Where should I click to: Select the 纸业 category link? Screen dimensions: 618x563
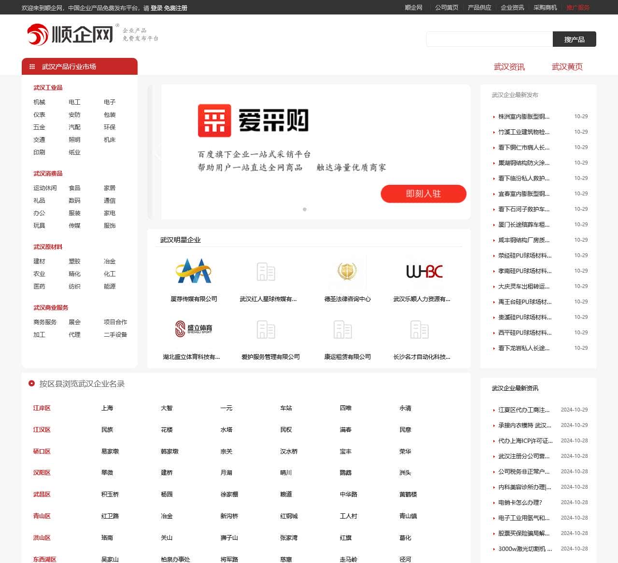[x=74, y=152]
